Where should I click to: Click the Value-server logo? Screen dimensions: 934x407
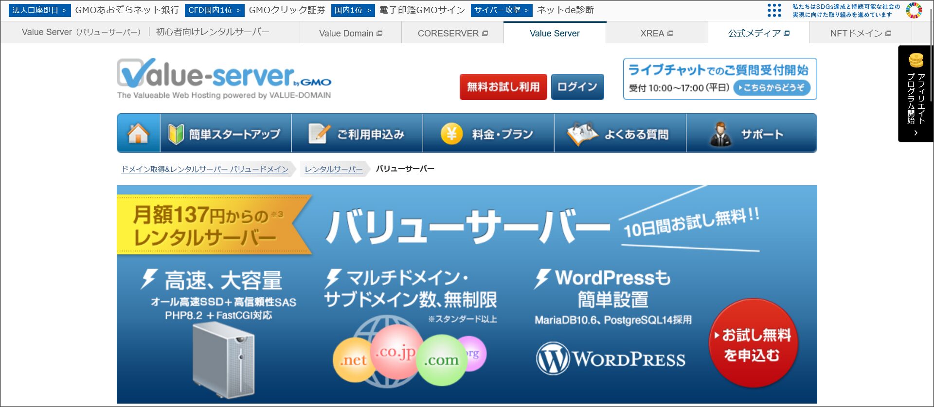point(224,79)
